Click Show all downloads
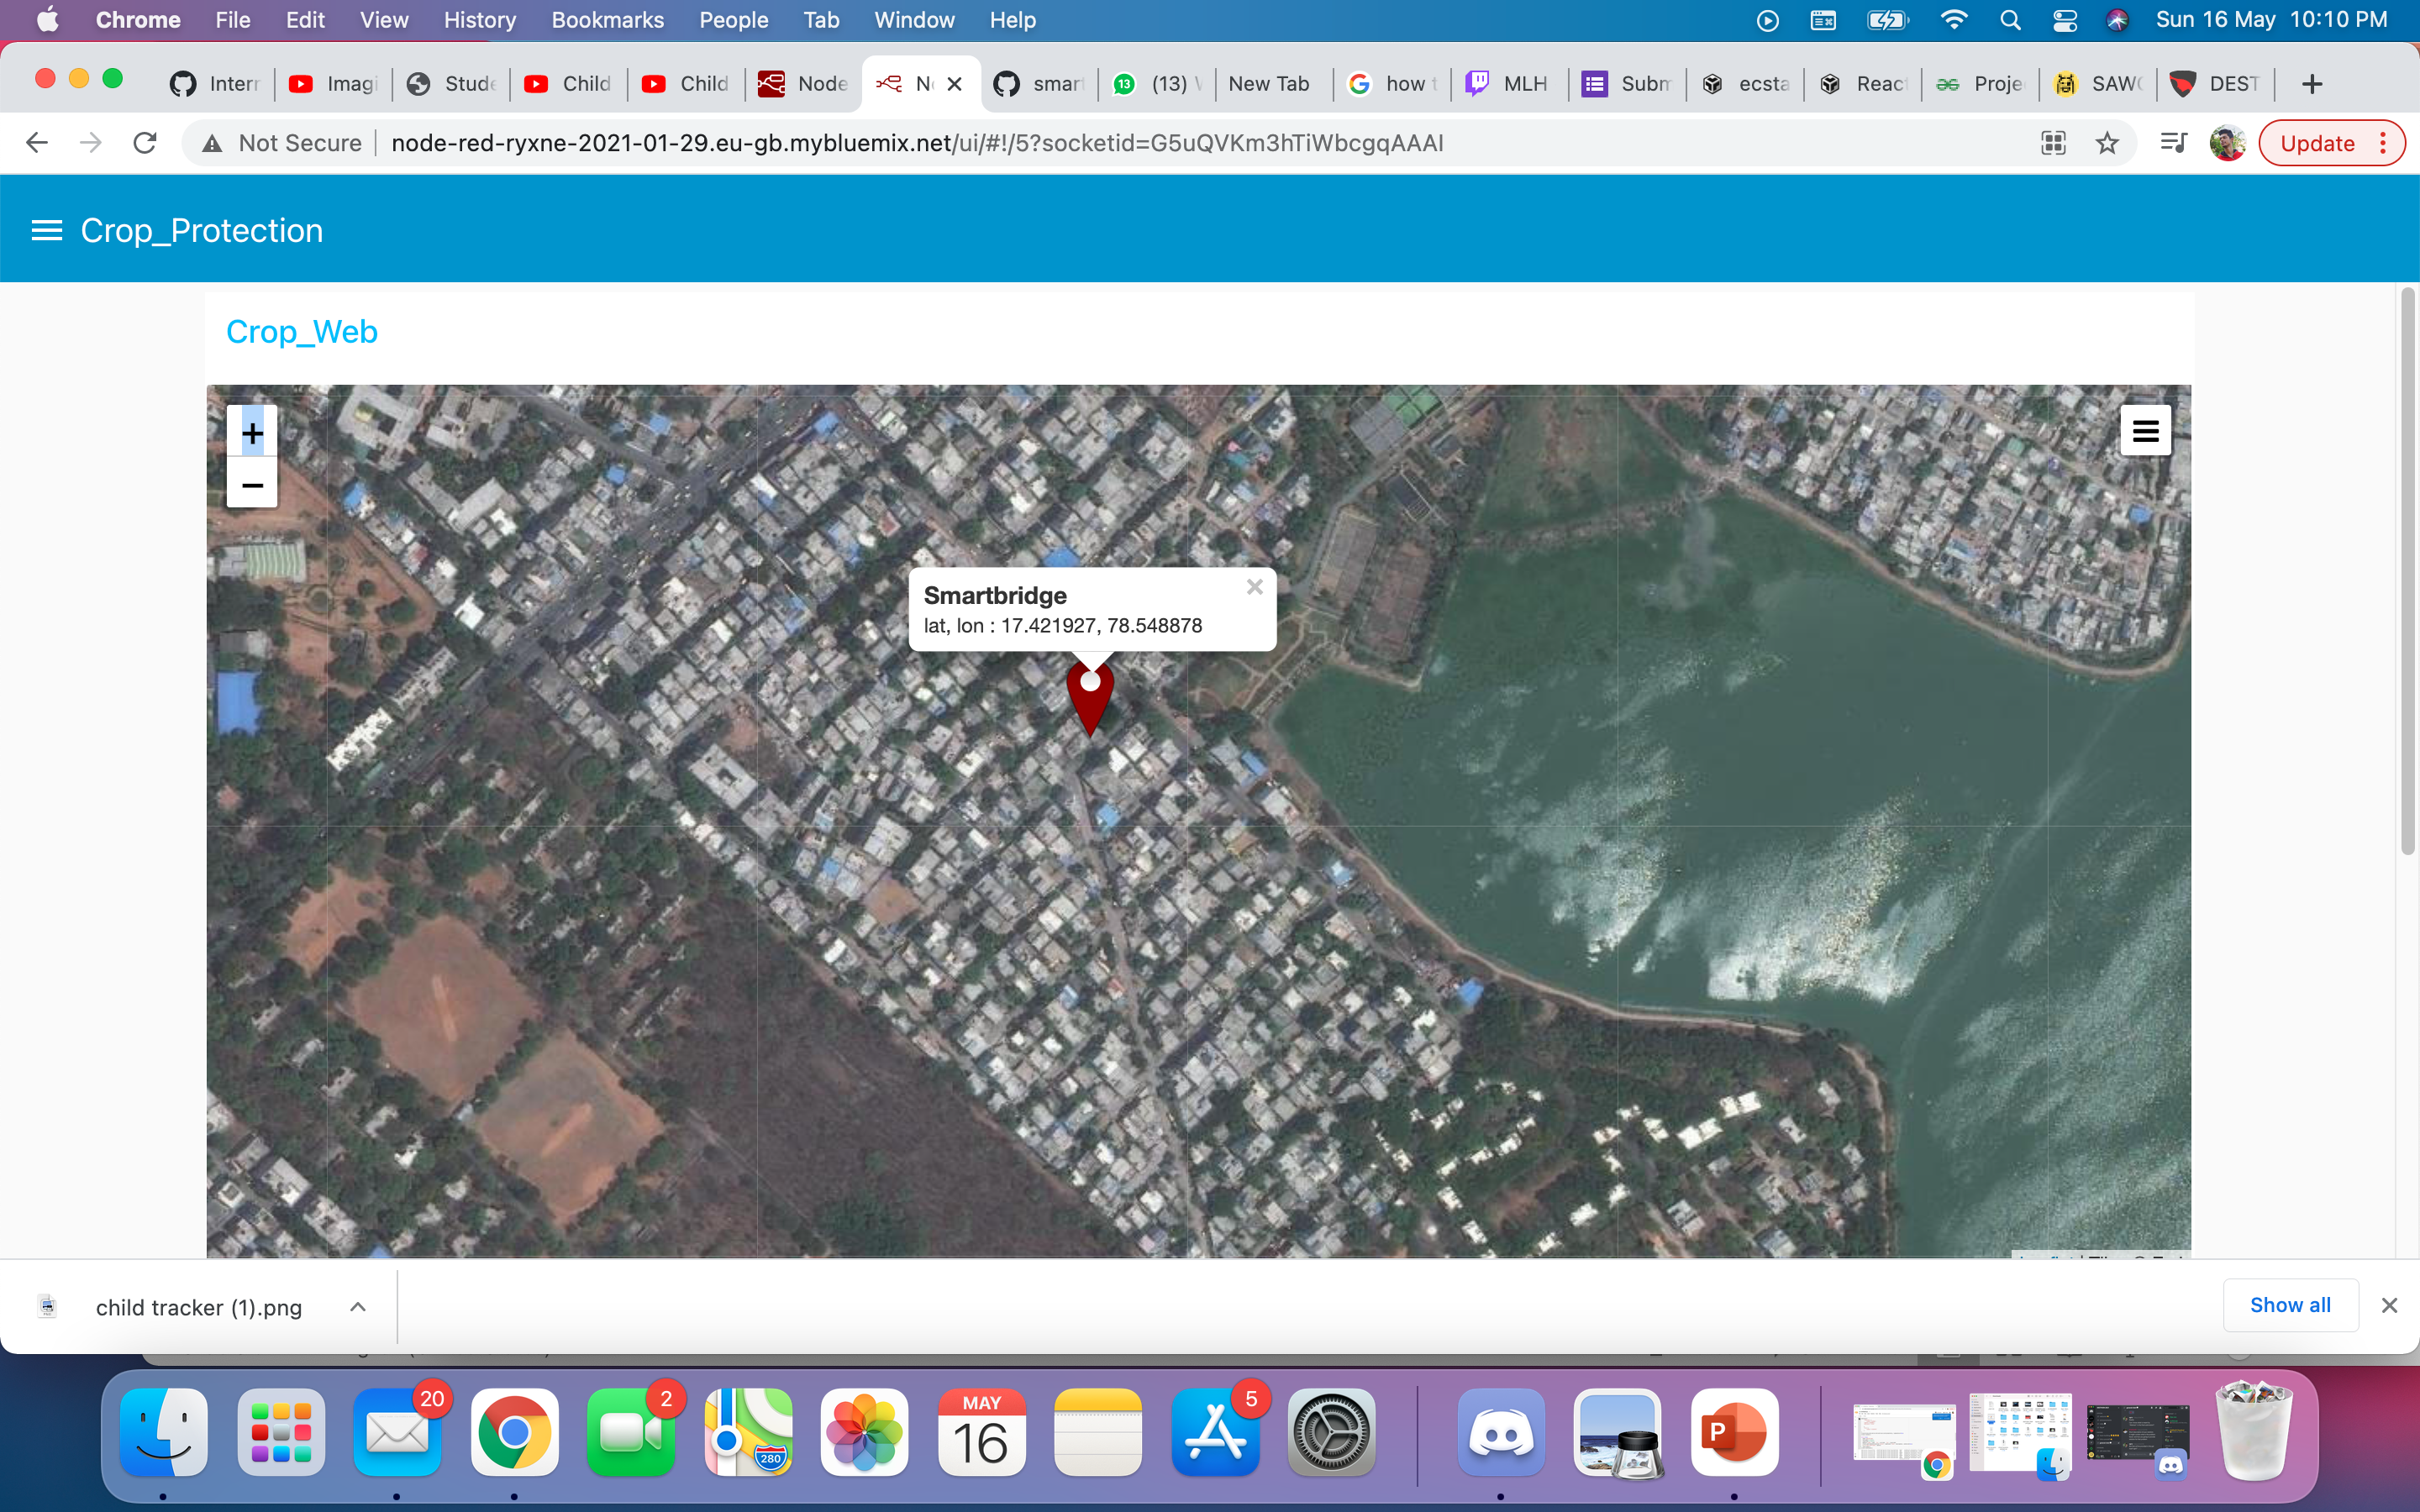The height and width of the screenshot is (1512, 2420). click(x=2289, y=1305)
